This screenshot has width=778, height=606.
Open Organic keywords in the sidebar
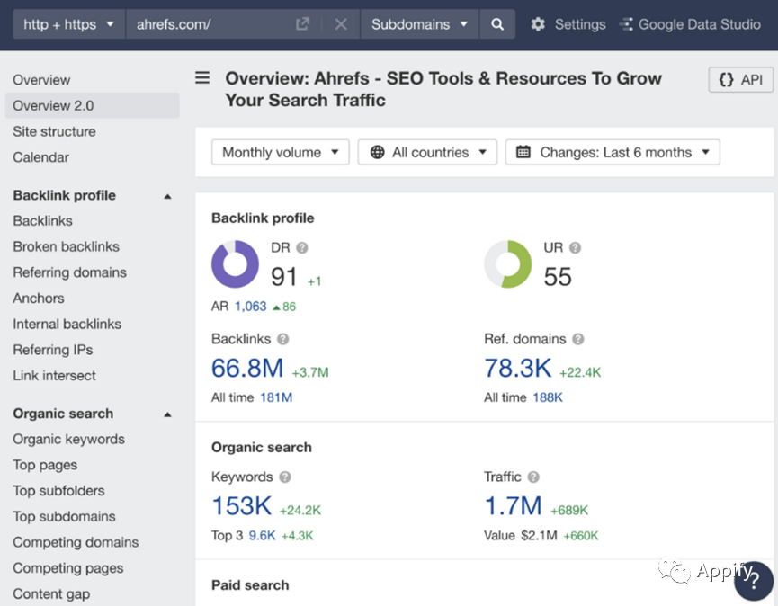point(68,439)
